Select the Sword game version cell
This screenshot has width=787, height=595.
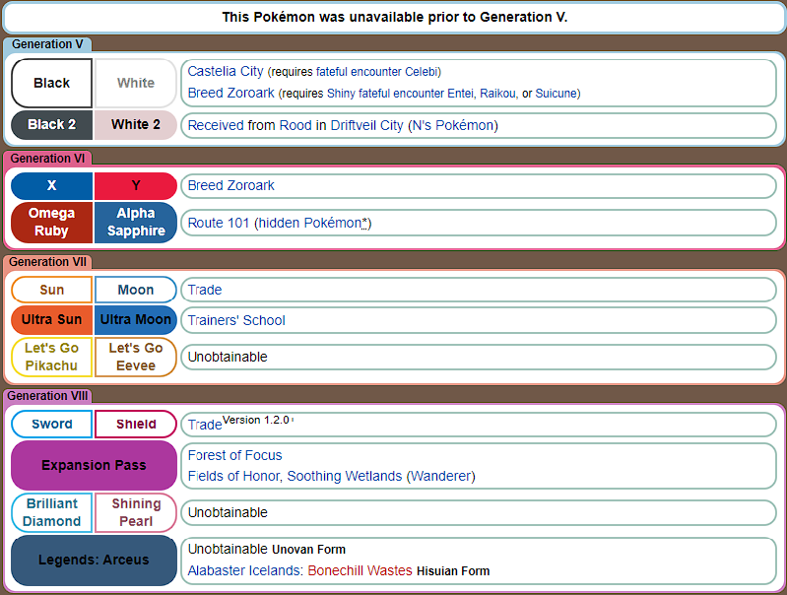pyautogui.click(x=51, y=425)
